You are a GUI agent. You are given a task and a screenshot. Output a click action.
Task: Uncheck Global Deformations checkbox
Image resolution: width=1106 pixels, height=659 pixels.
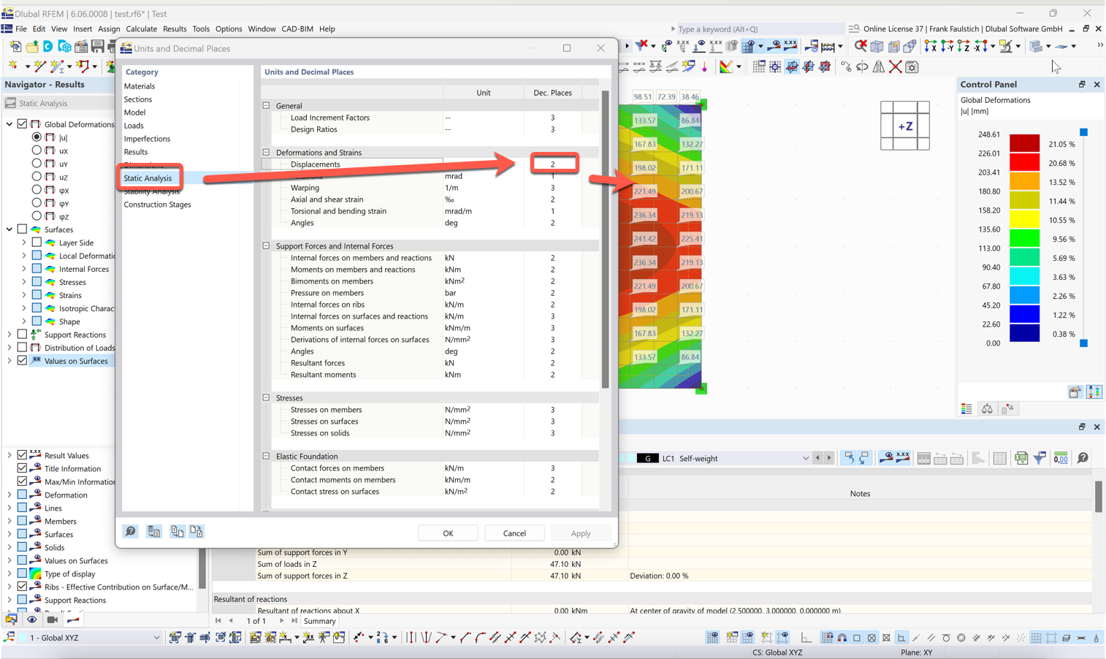coord(23,124)
